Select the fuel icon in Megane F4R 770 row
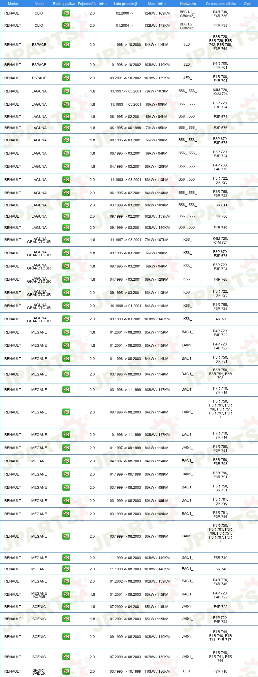 pos(66,581)
